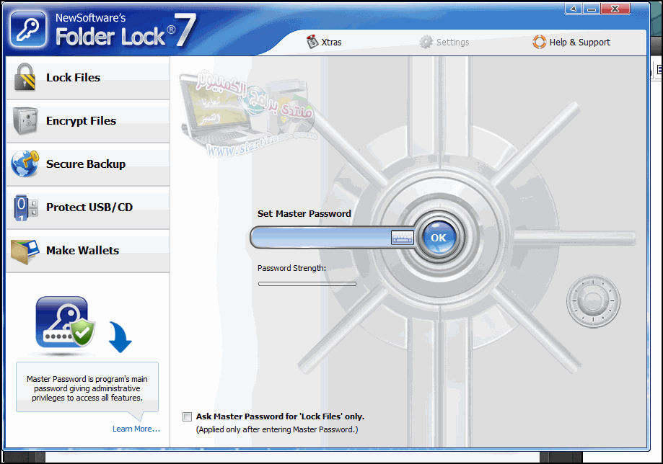Click the Help & Support lifebuoy icon

pos(539,42)
